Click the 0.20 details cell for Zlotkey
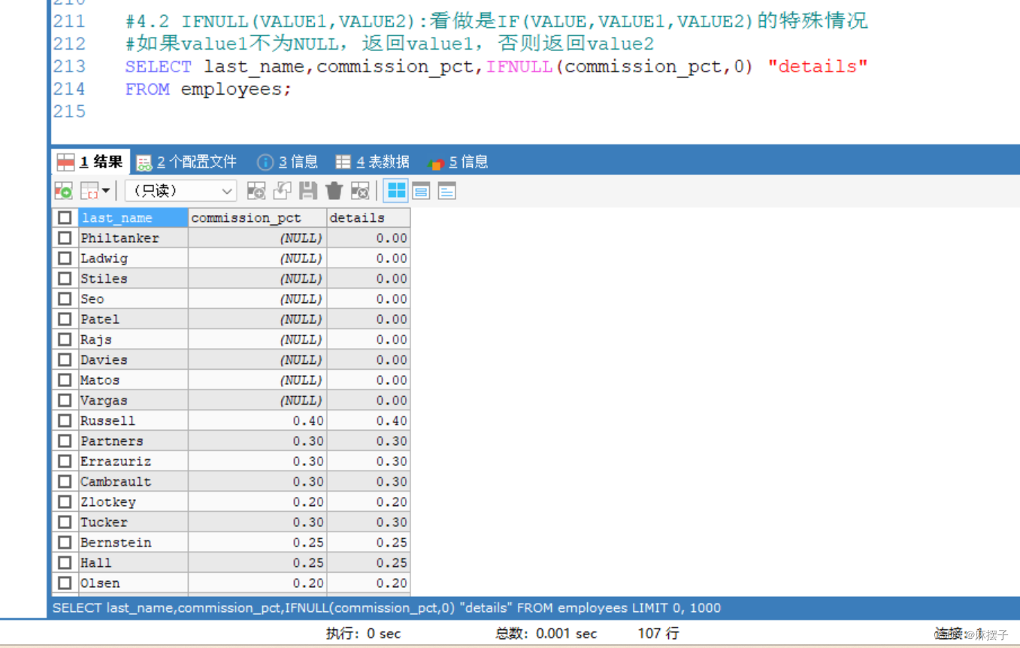This screenshot has height=648, width=1020. tap(368, 502)
